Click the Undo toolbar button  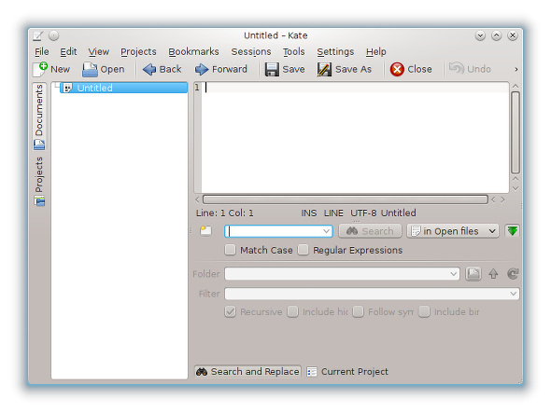pos(470,69)
